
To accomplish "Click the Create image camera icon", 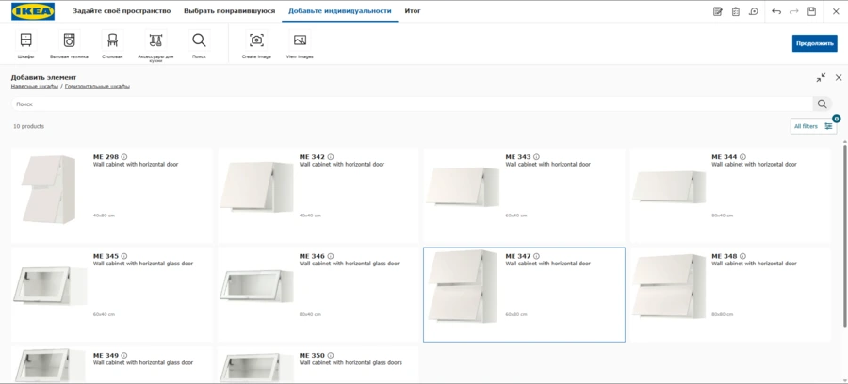I will 256,40.
